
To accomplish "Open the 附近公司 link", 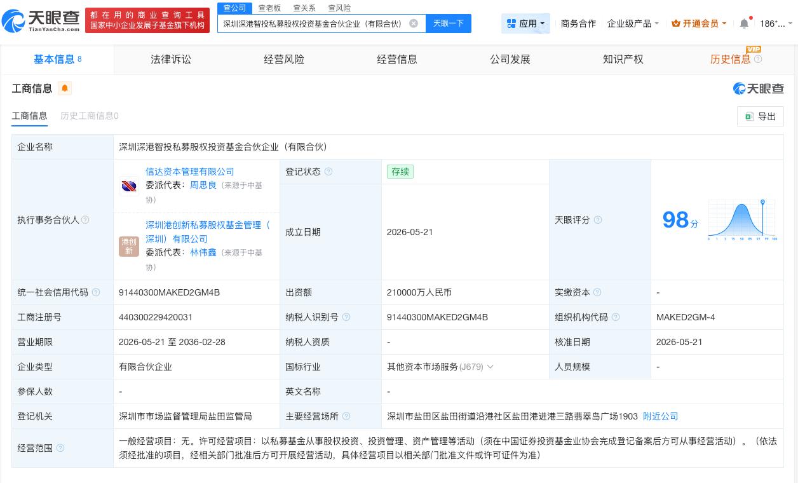I will click(x=661, y=416).
